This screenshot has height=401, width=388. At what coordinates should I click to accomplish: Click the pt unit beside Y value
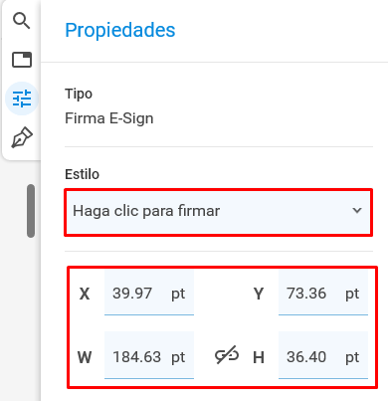click(x=352, y=294)
